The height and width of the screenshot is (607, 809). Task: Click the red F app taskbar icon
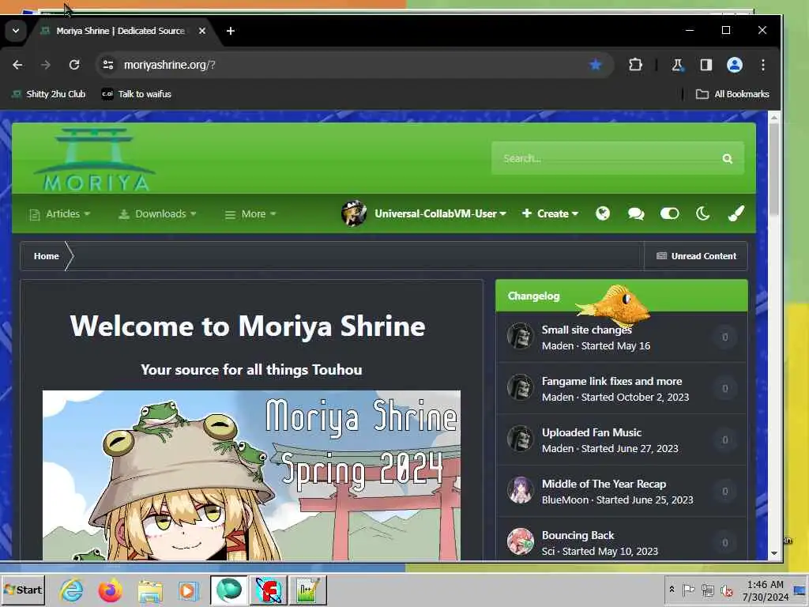269,590
